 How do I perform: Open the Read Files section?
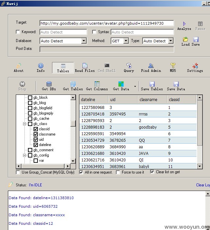click(x=85, y=68)
